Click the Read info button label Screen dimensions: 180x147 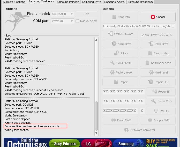pos(124,17)
